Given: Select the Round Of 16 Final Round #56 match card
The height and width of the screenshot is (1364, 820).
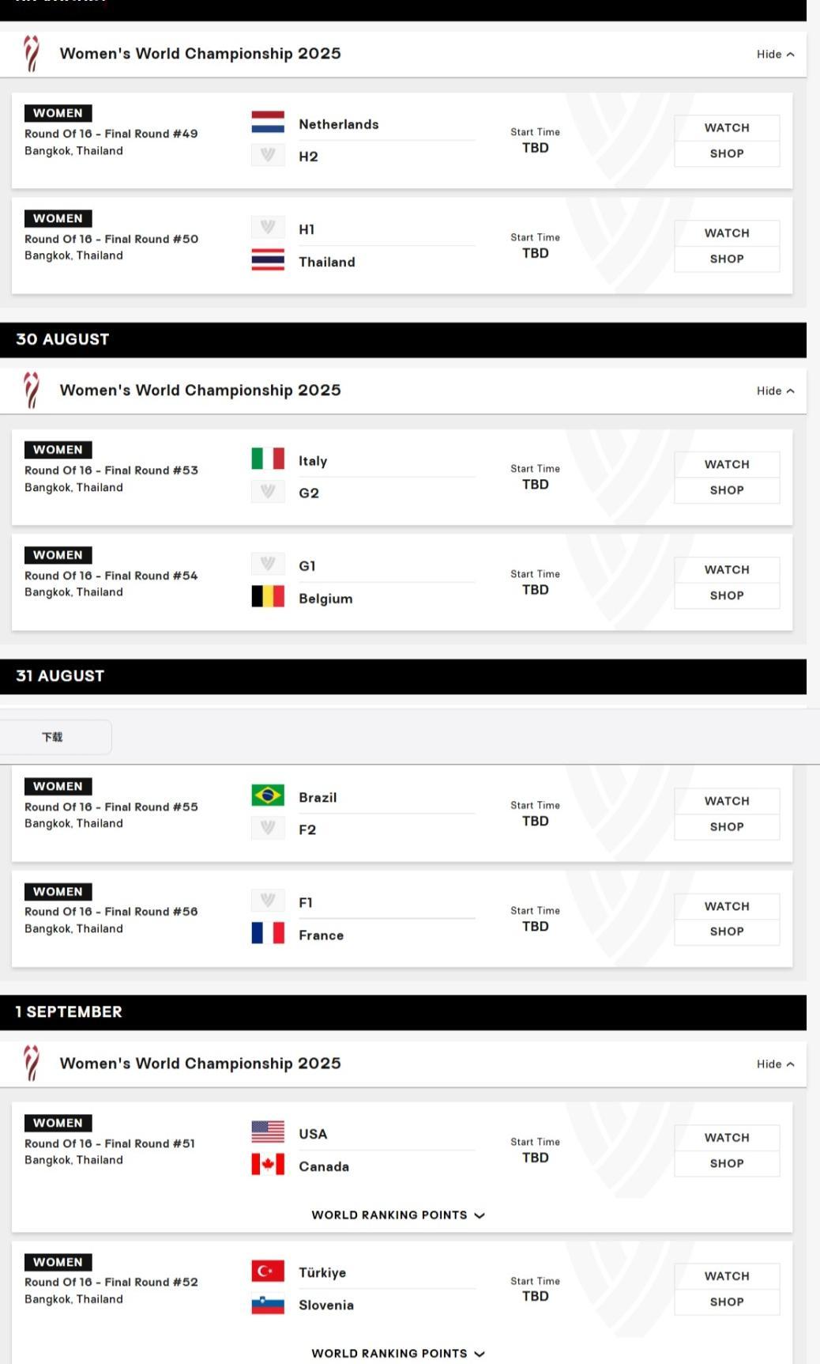Looking at the screenshot, I should coord(402,919).
